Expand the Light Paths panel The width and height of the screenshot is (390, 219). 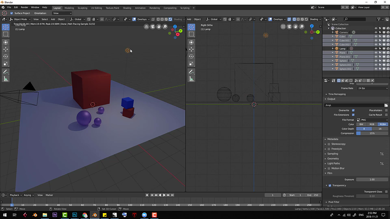pyautogui.click(x=333, y=164)
